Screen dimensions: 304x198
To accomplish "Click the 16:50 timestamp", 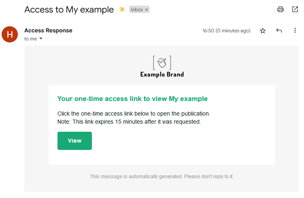I will point(226,31).
